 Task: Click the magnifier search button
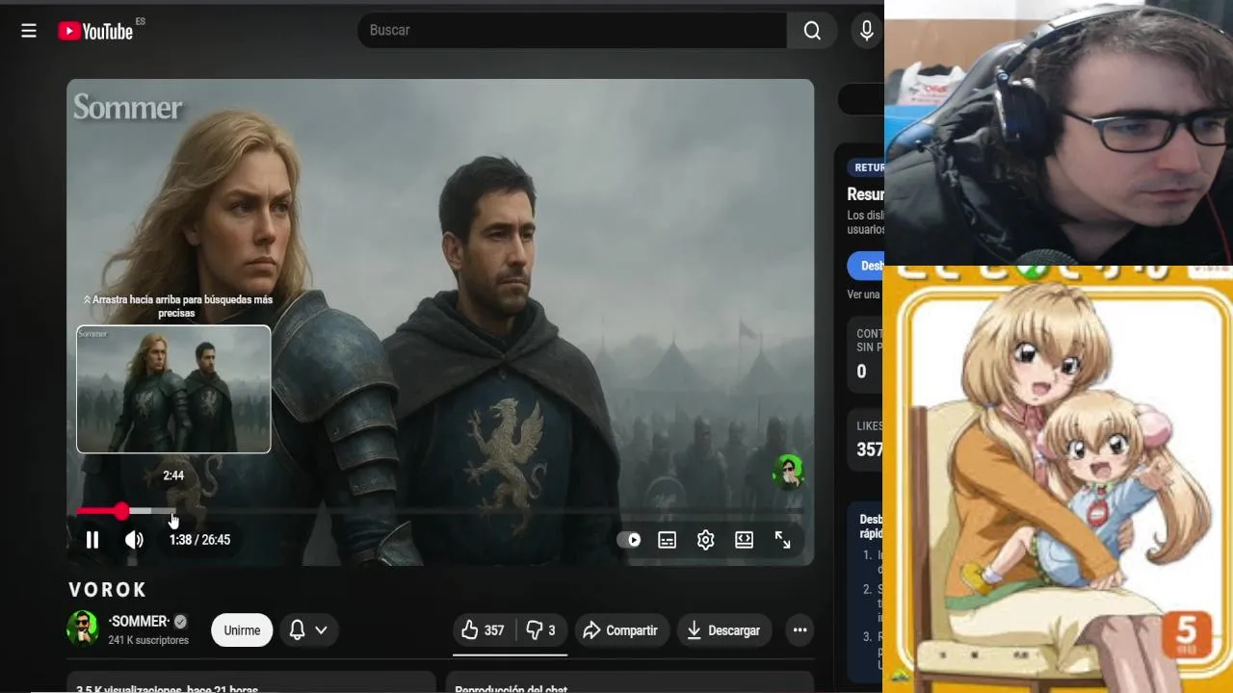click(812, 31)
